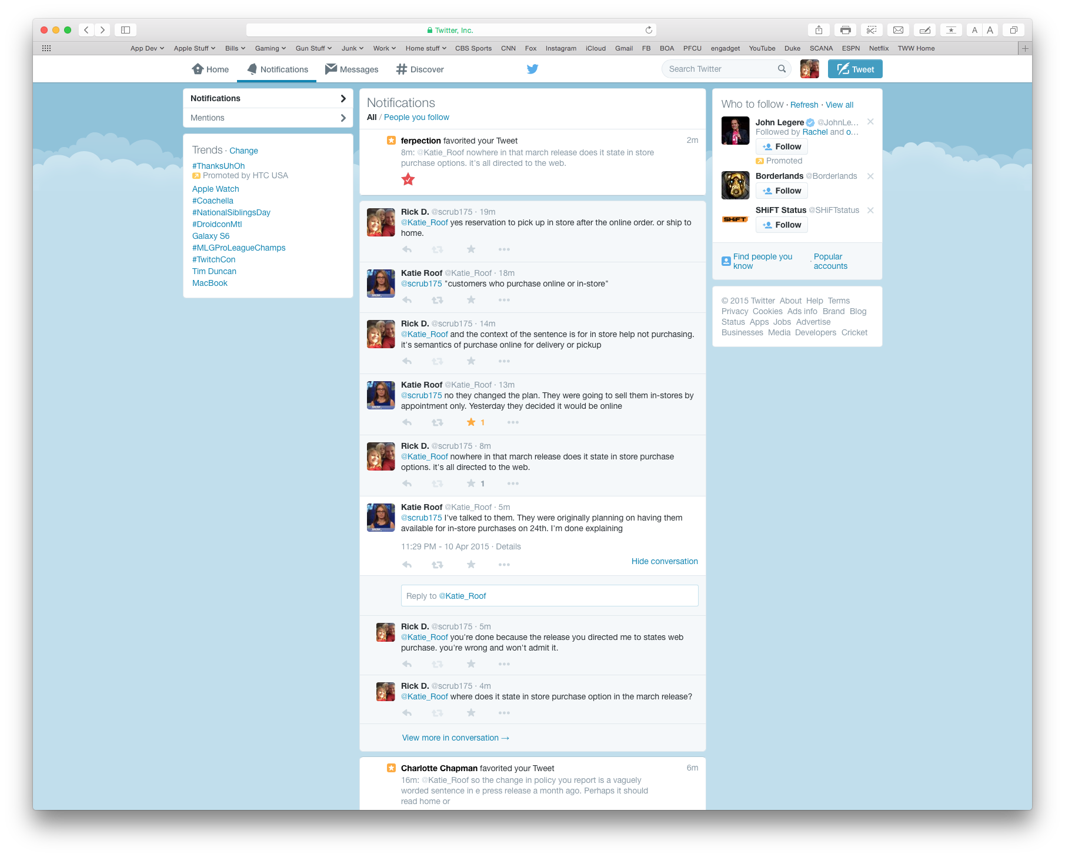Dismiss SHiFT Status follow suggestion

coord(870,210)
